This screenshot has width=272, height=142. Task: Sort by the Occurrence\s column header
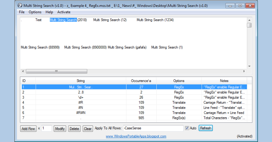point(141,81)
